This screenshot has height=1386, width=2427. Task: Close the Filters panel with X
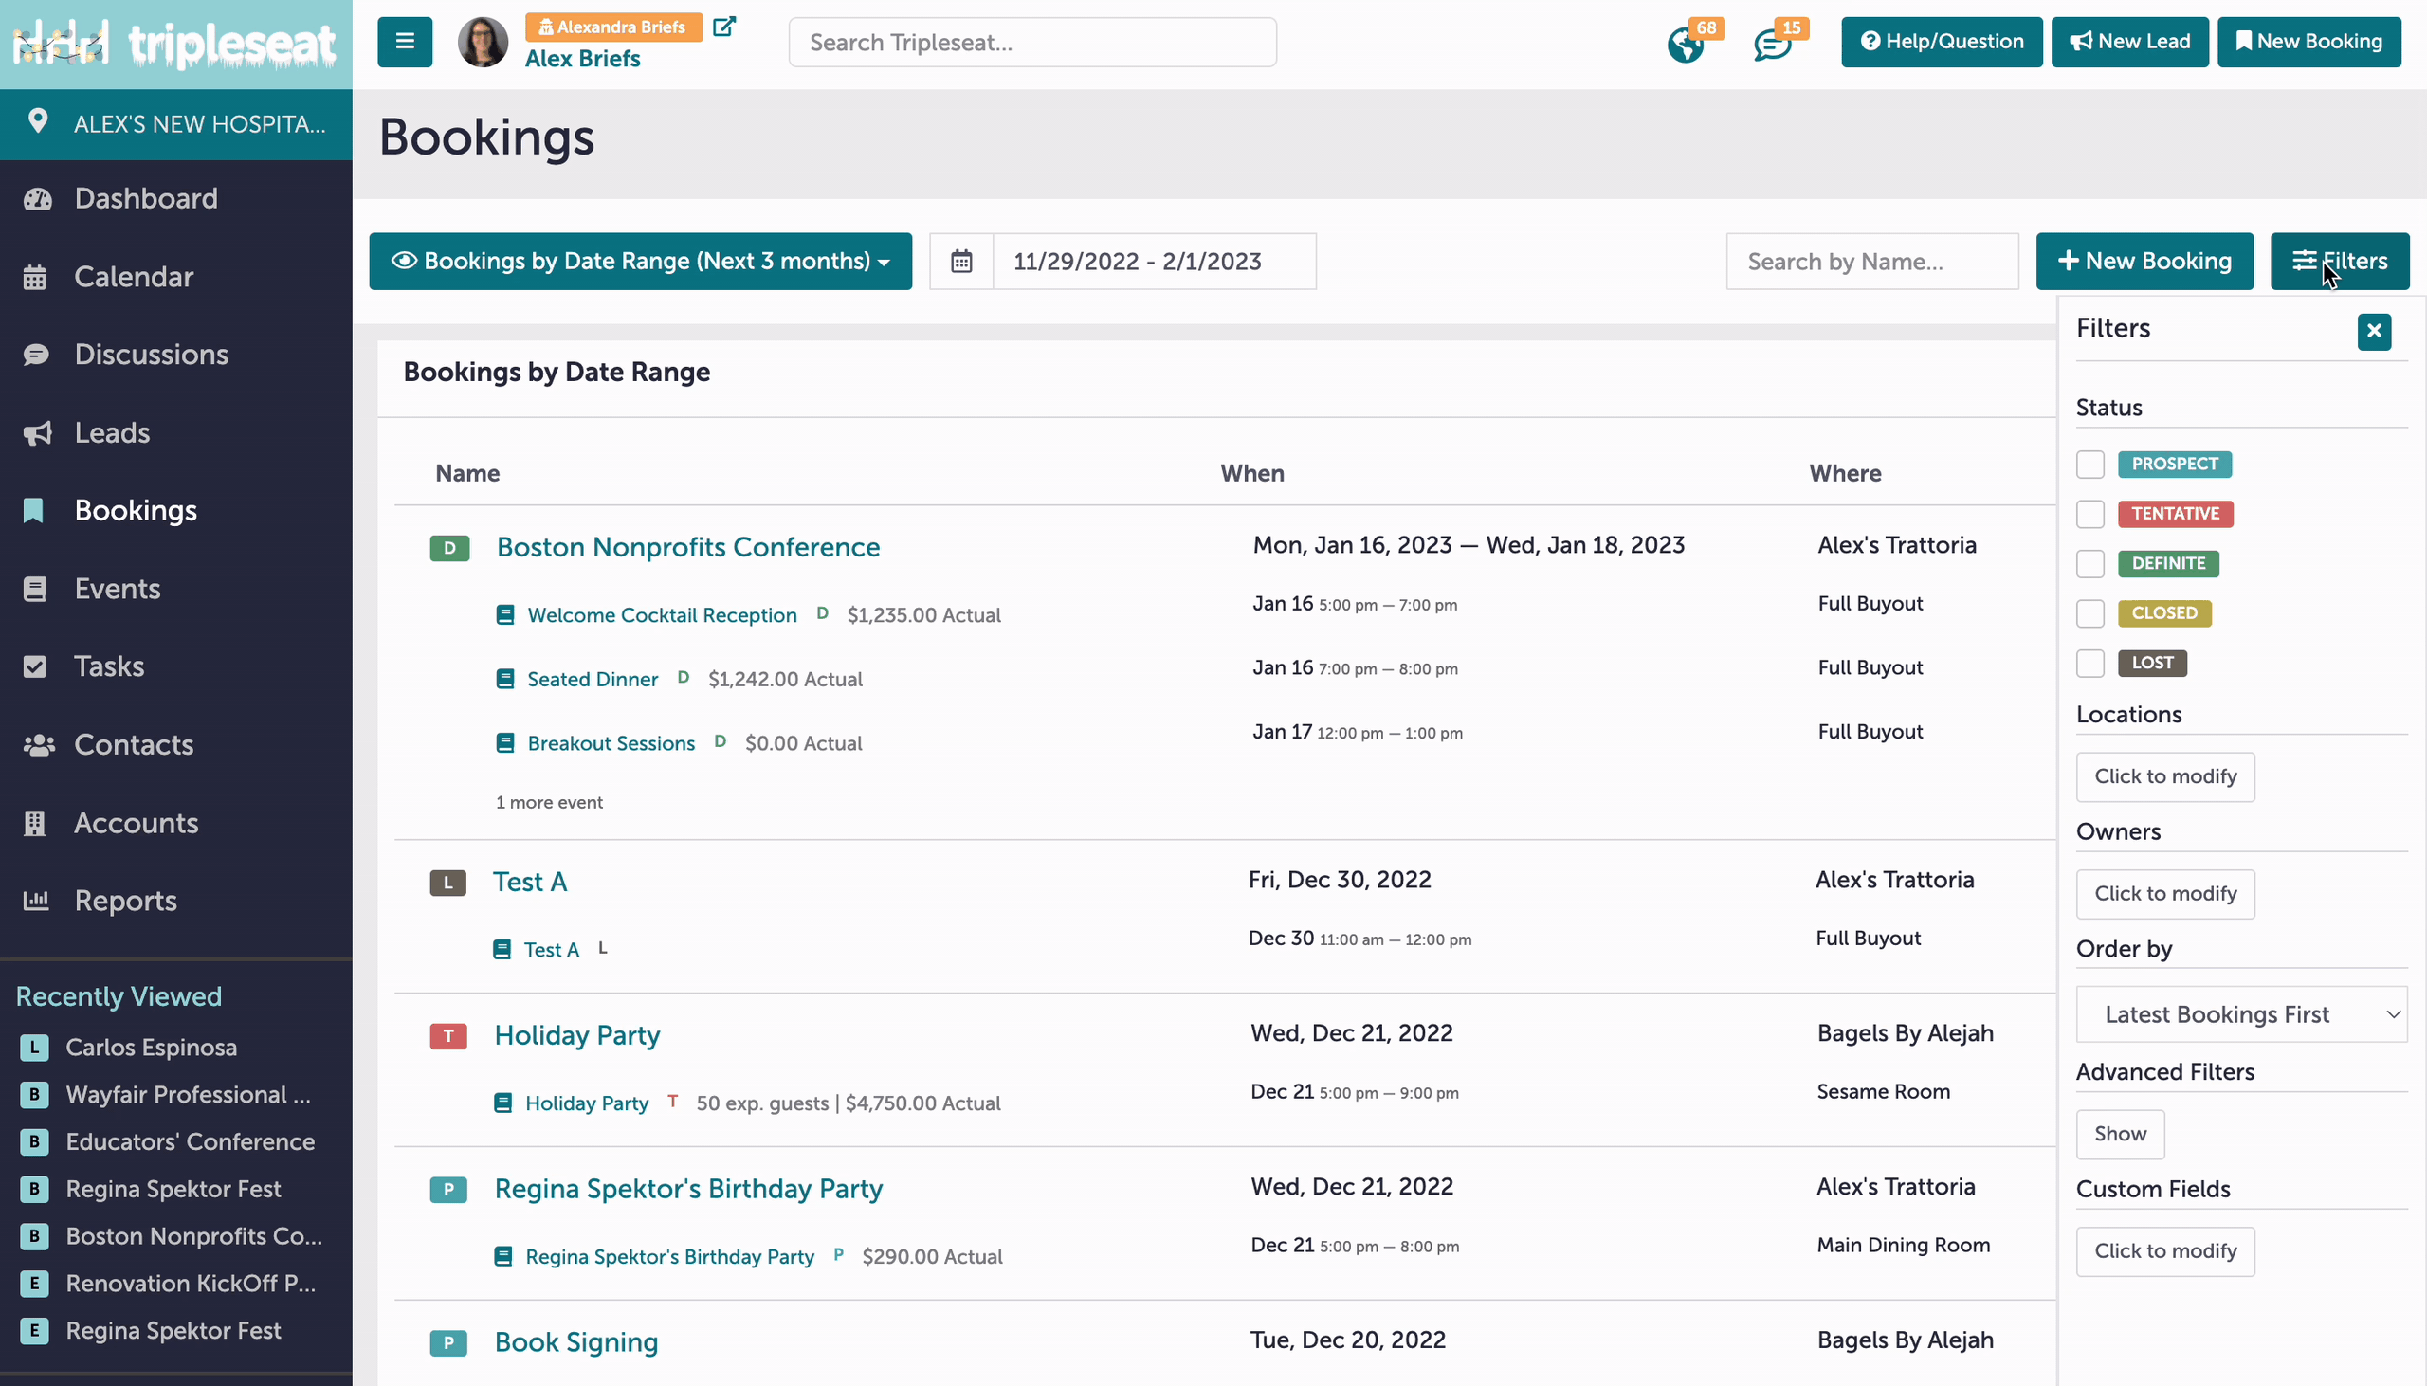pos(2375,331)
